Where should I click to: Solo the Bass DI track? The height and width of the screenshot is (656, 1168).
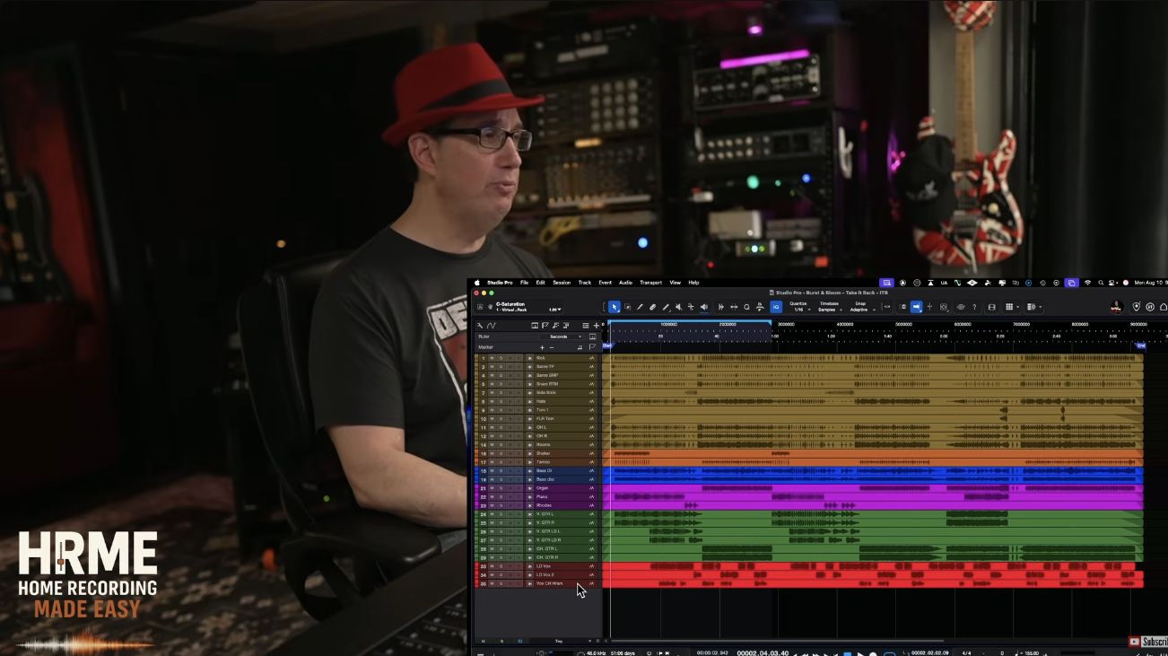tap(501, 471)
